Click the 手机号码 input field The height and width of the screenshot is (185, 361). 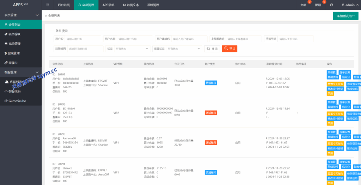point(296,39)
